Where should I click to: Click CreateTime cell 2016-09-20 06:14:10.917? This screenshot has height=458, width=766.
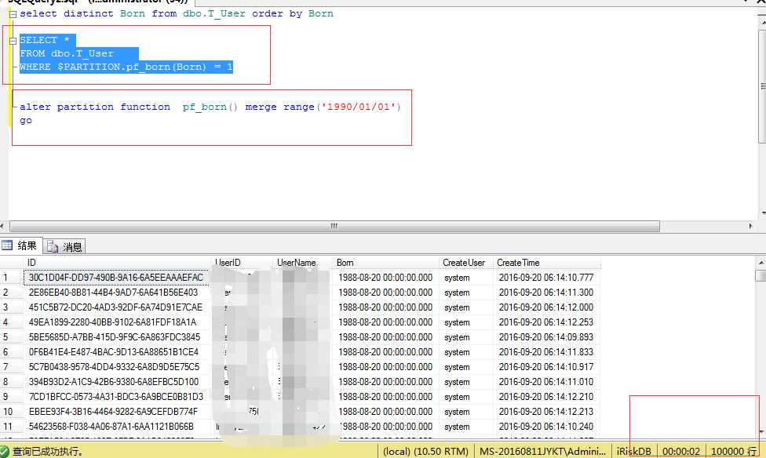[547, 367]
